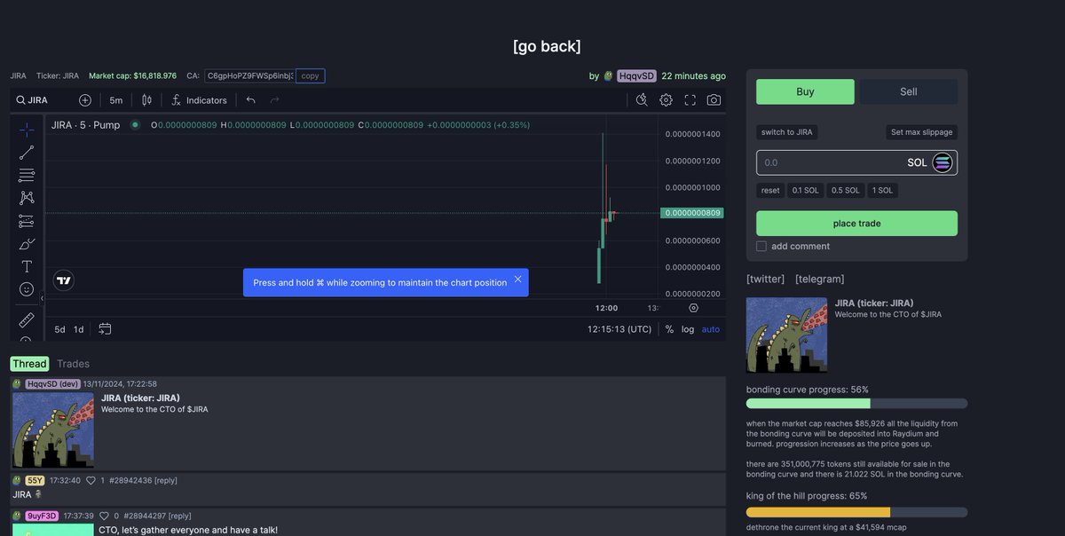
Task: Select the XABCD pattern tool
Action: pyautogui.click(x=27, y=198)
